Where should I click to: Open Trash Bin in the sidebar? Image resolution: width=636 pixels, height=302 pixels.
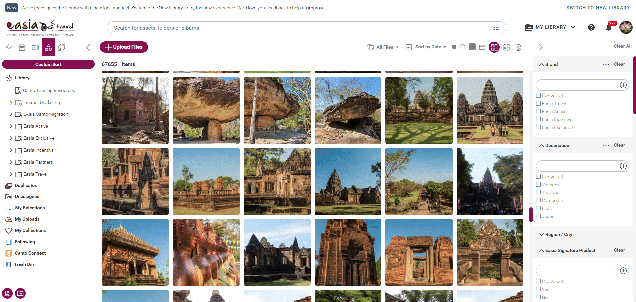click(x=24, y=264)
